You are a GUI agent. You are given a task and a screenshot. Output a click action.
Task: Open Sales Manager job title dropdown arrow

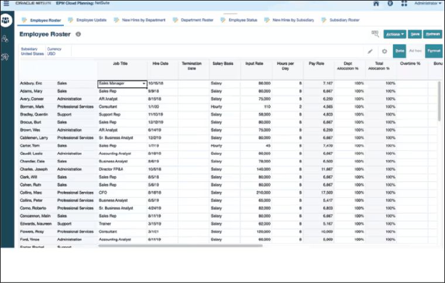(x=143, y=84)
